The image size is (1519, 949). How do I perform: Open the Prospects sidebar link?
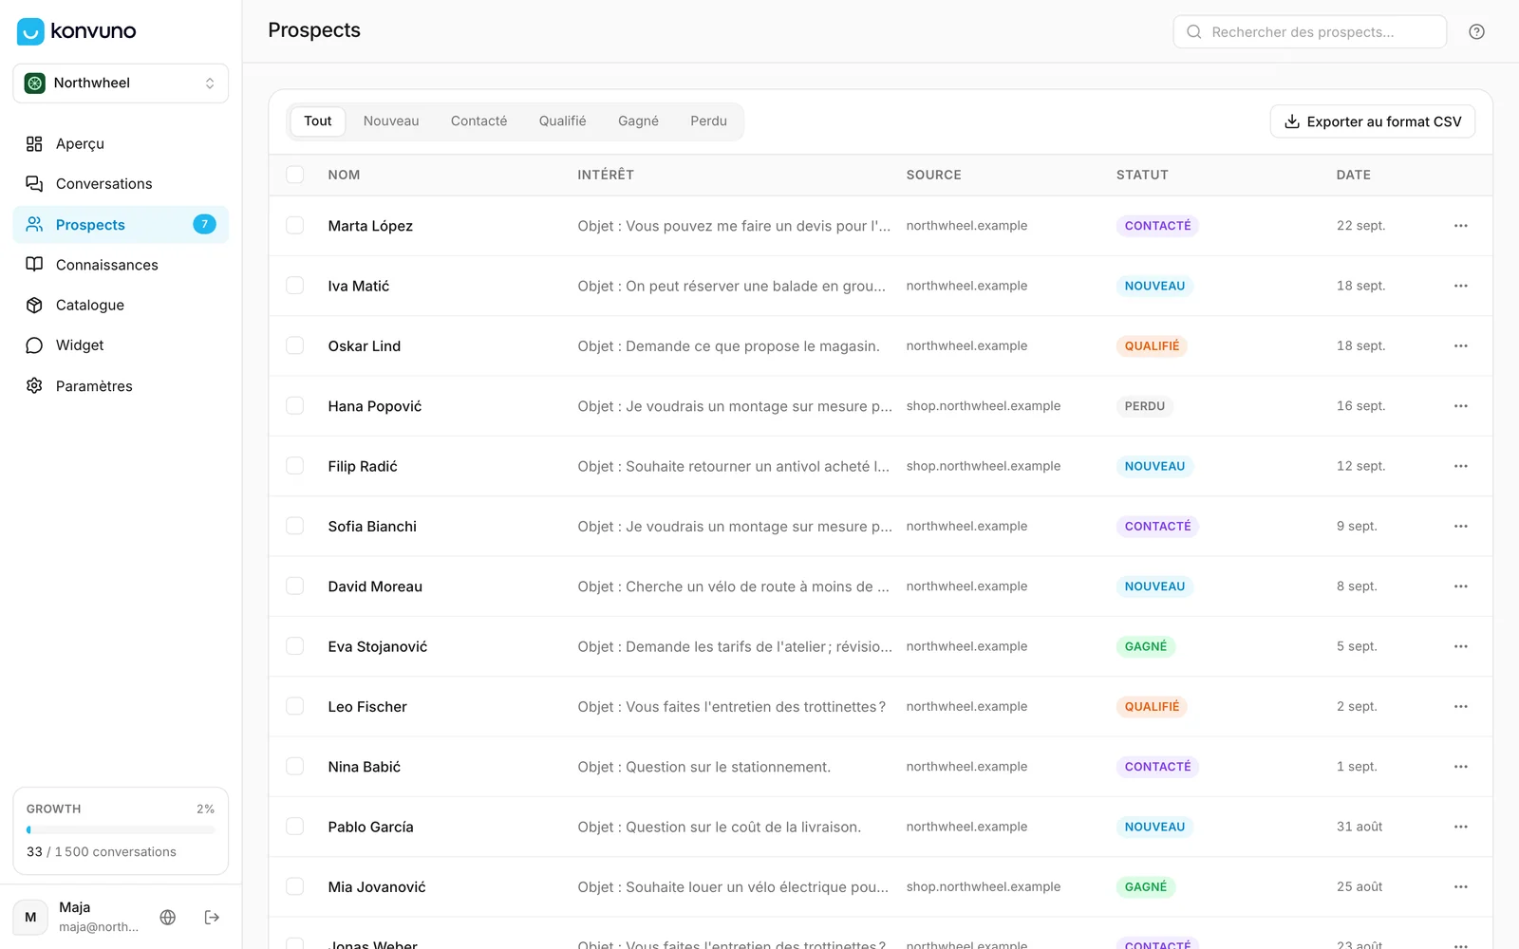[x=121, y=224]
